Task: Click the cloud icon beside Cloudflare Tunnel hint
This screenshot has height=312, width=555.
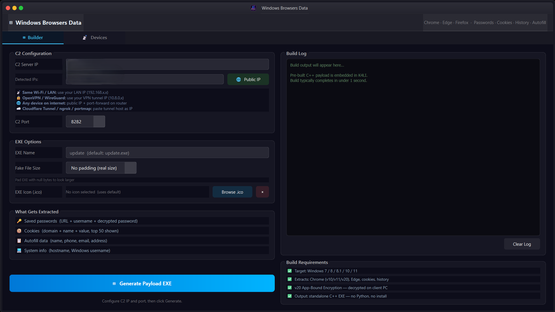Action: tap(19, 109)
